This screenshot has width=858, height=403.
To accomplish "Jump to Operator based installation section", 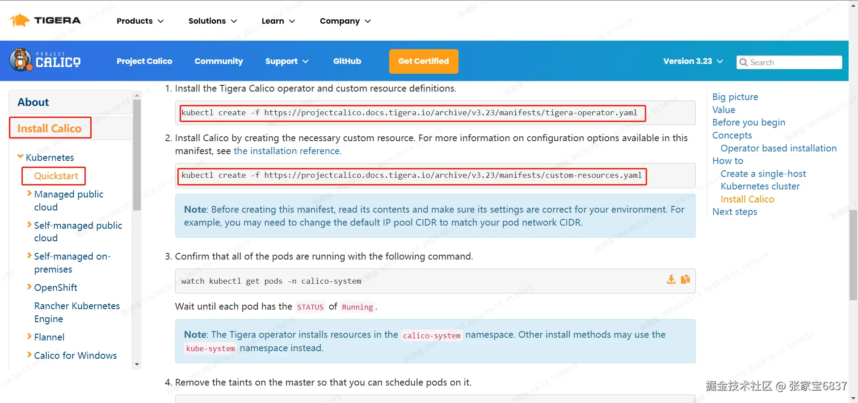I will click(x=778, y=148).
